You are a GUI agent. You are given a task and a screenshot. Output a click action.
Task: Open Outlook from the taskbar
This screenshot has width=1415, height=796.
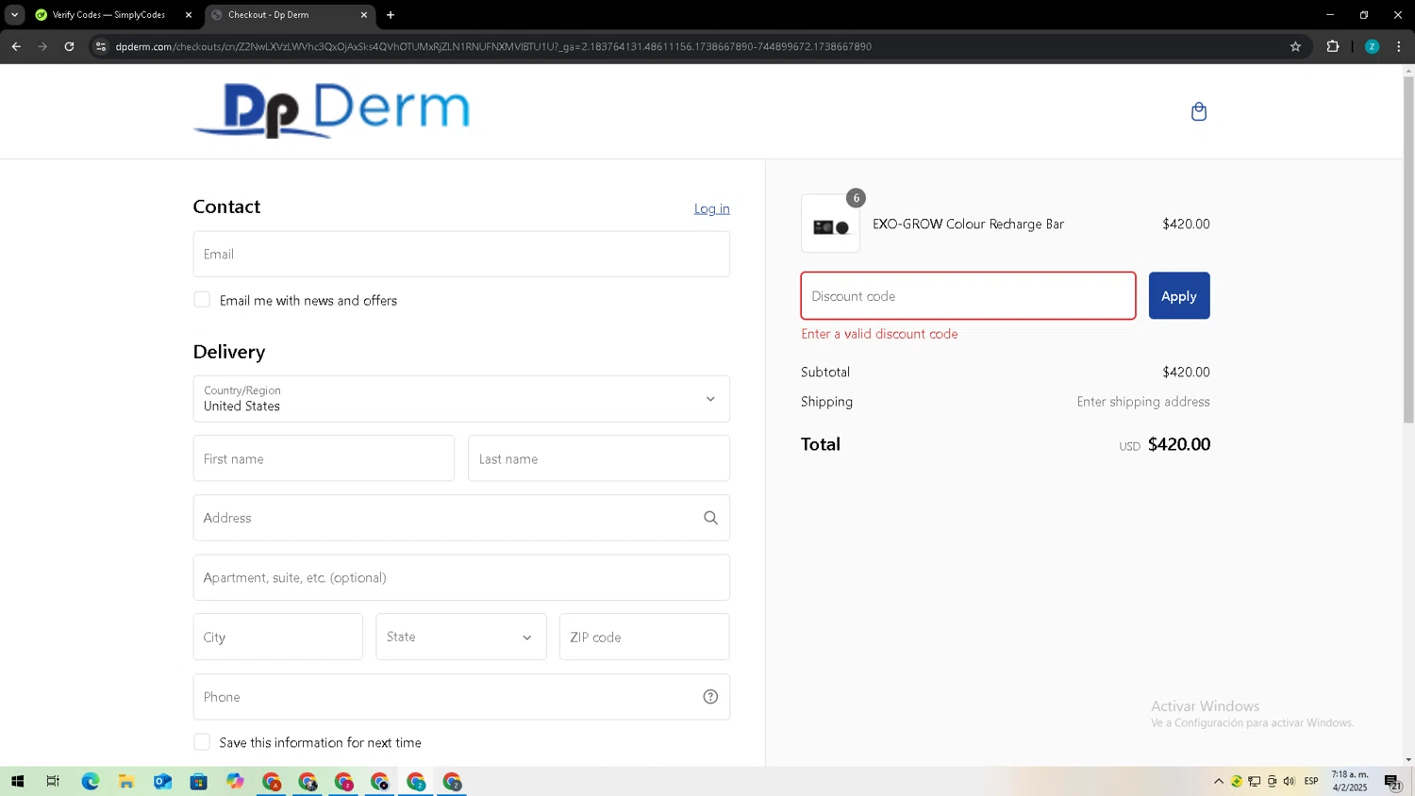tap(162, 782)
